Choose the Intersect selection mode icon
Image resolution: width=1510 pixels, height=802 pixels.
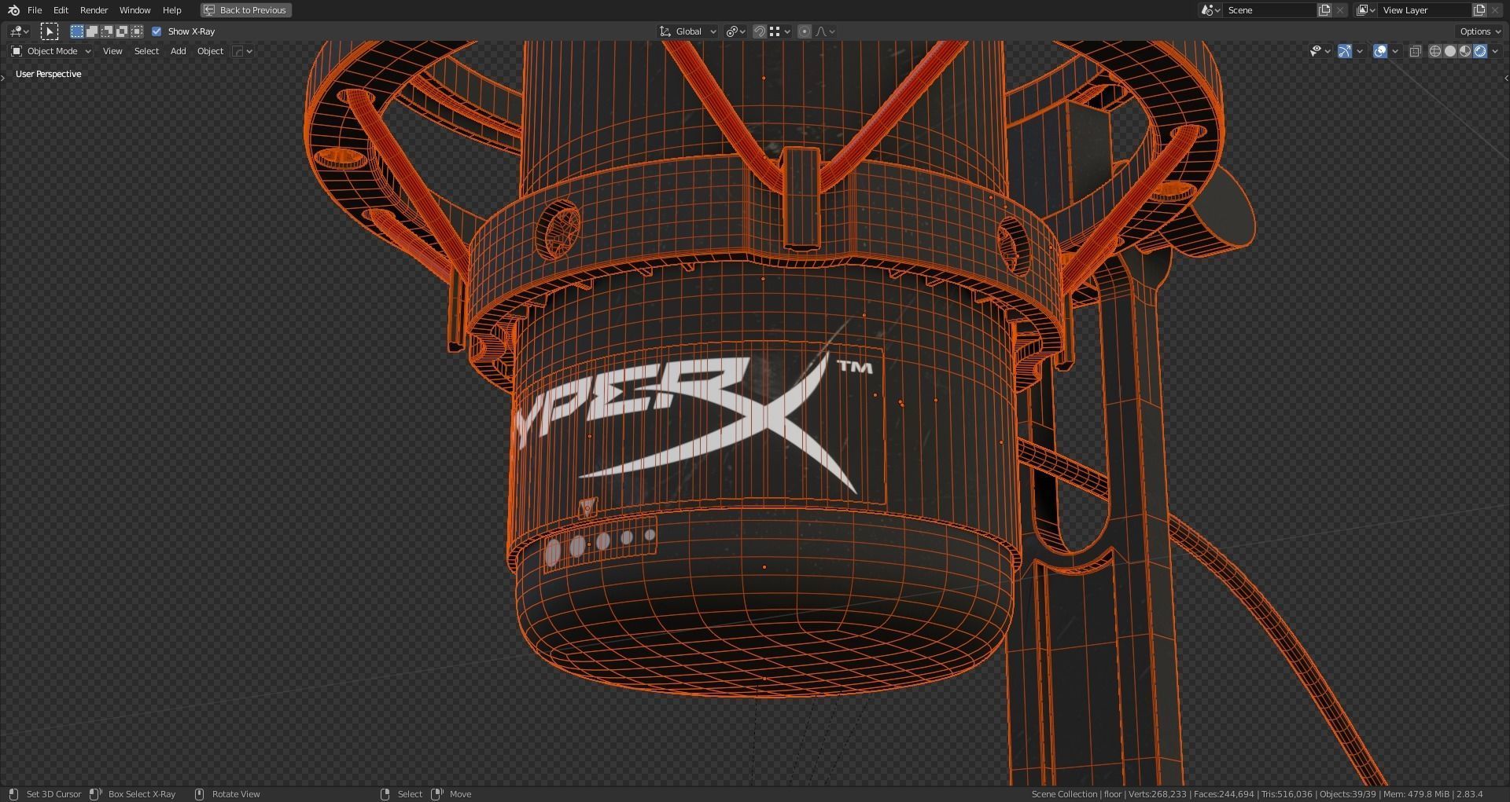coord(137,31)
